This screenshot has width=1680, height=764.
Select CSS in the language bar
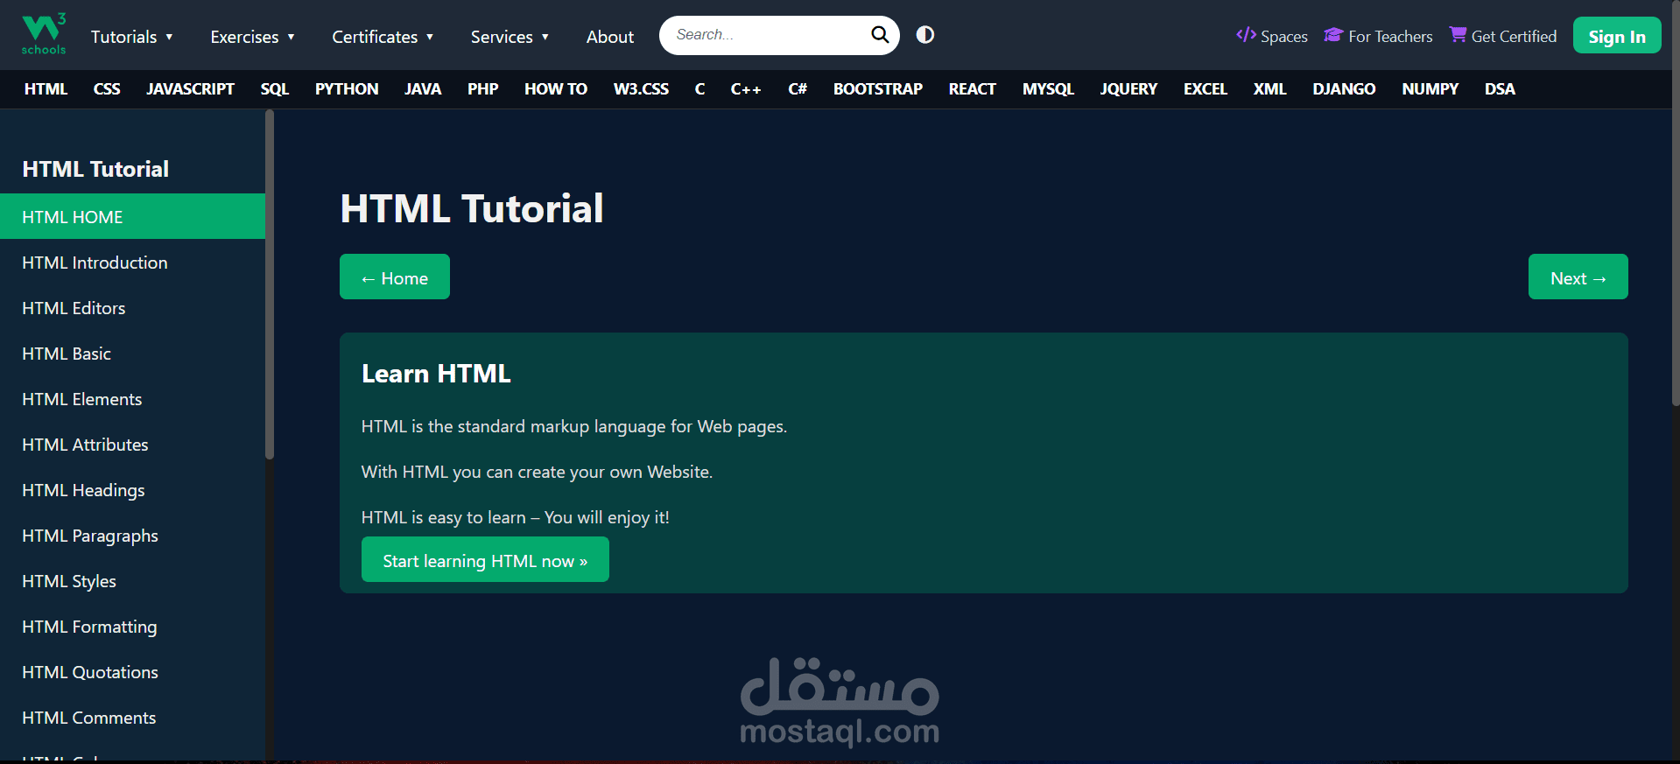pos(107,89)
